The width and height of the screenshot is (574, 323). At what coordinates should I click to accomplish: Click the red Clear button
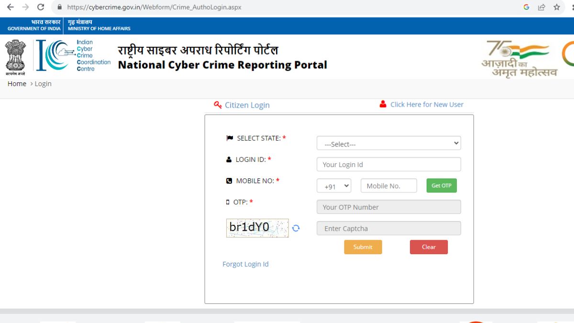click(429, 247)
